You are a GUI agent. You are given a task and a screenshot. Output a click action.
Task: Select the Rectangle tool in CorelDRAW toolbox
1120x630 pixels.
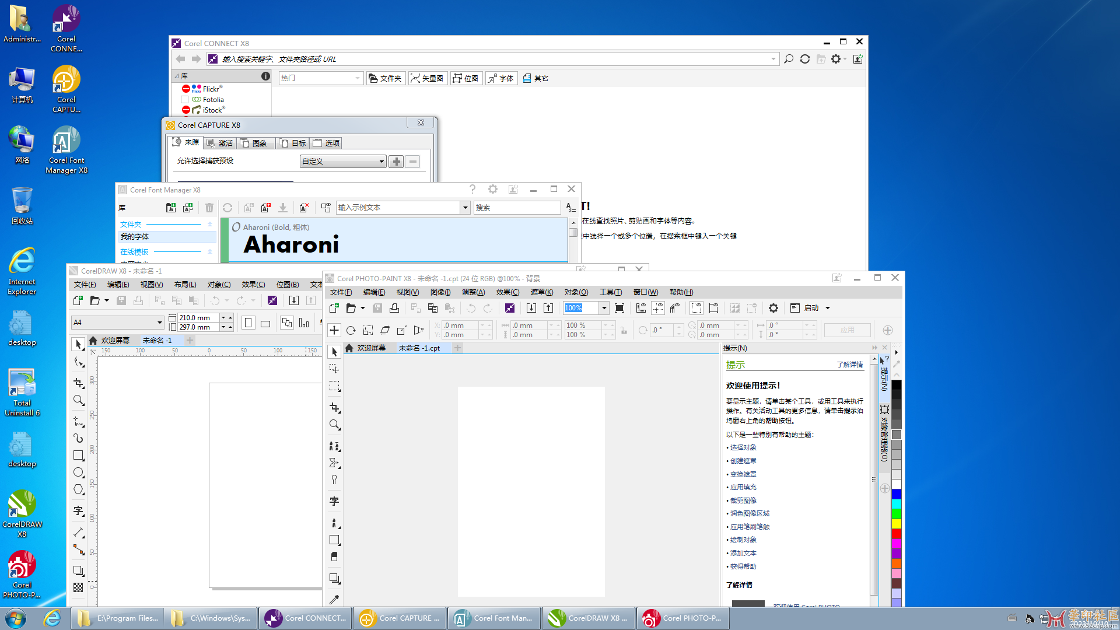pyautogui.click(x=78, y=455)
